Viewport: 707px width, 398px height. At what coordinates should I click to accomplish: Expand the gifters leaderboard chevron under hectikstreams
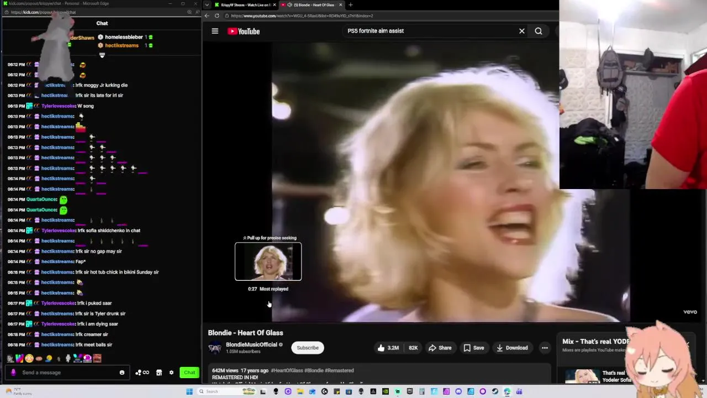point(102,55)
